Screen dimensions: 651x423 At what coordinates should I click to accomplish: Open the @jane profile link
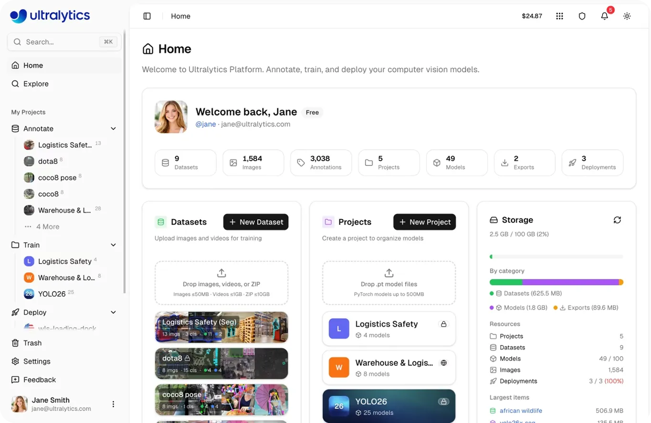[206, 124]
